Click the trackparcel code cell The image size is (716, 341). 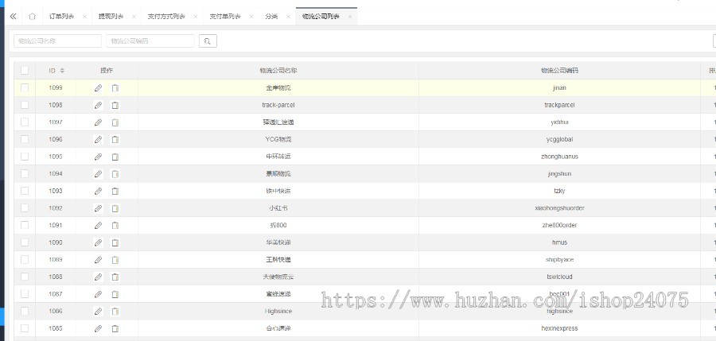pyautogui.click(x=559, y=105)
